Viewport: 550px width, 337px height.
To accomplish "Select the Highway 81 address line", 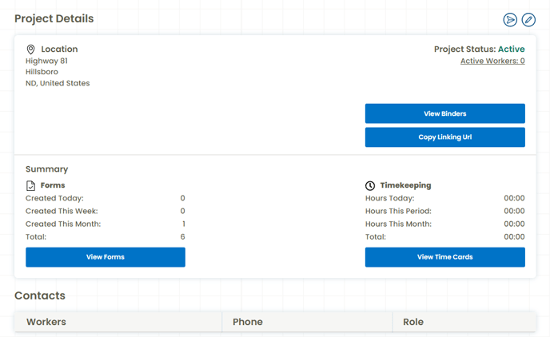I will 46,61.
